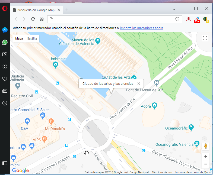Open the Snapshot camera tool

coord(5,54)
